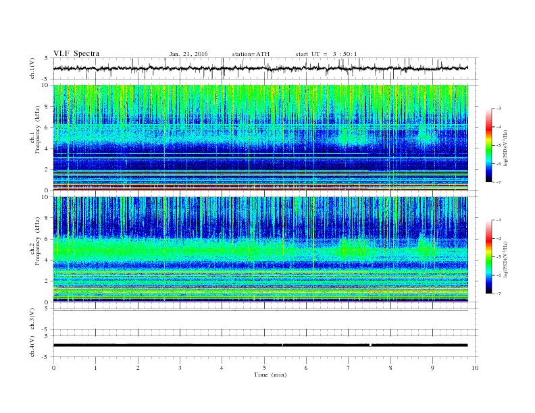Click the "2" kHz tick on ch.1 frequency axis
Image resolution: width=535 pixels, height=413 pixels.
tap(47, 169)
